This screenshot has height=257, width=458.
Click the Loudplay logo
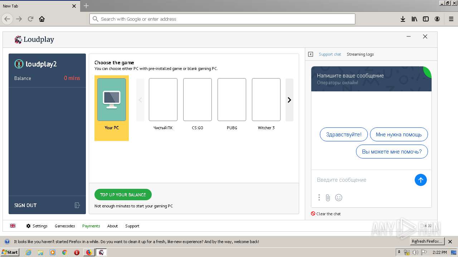pos(34,39)
